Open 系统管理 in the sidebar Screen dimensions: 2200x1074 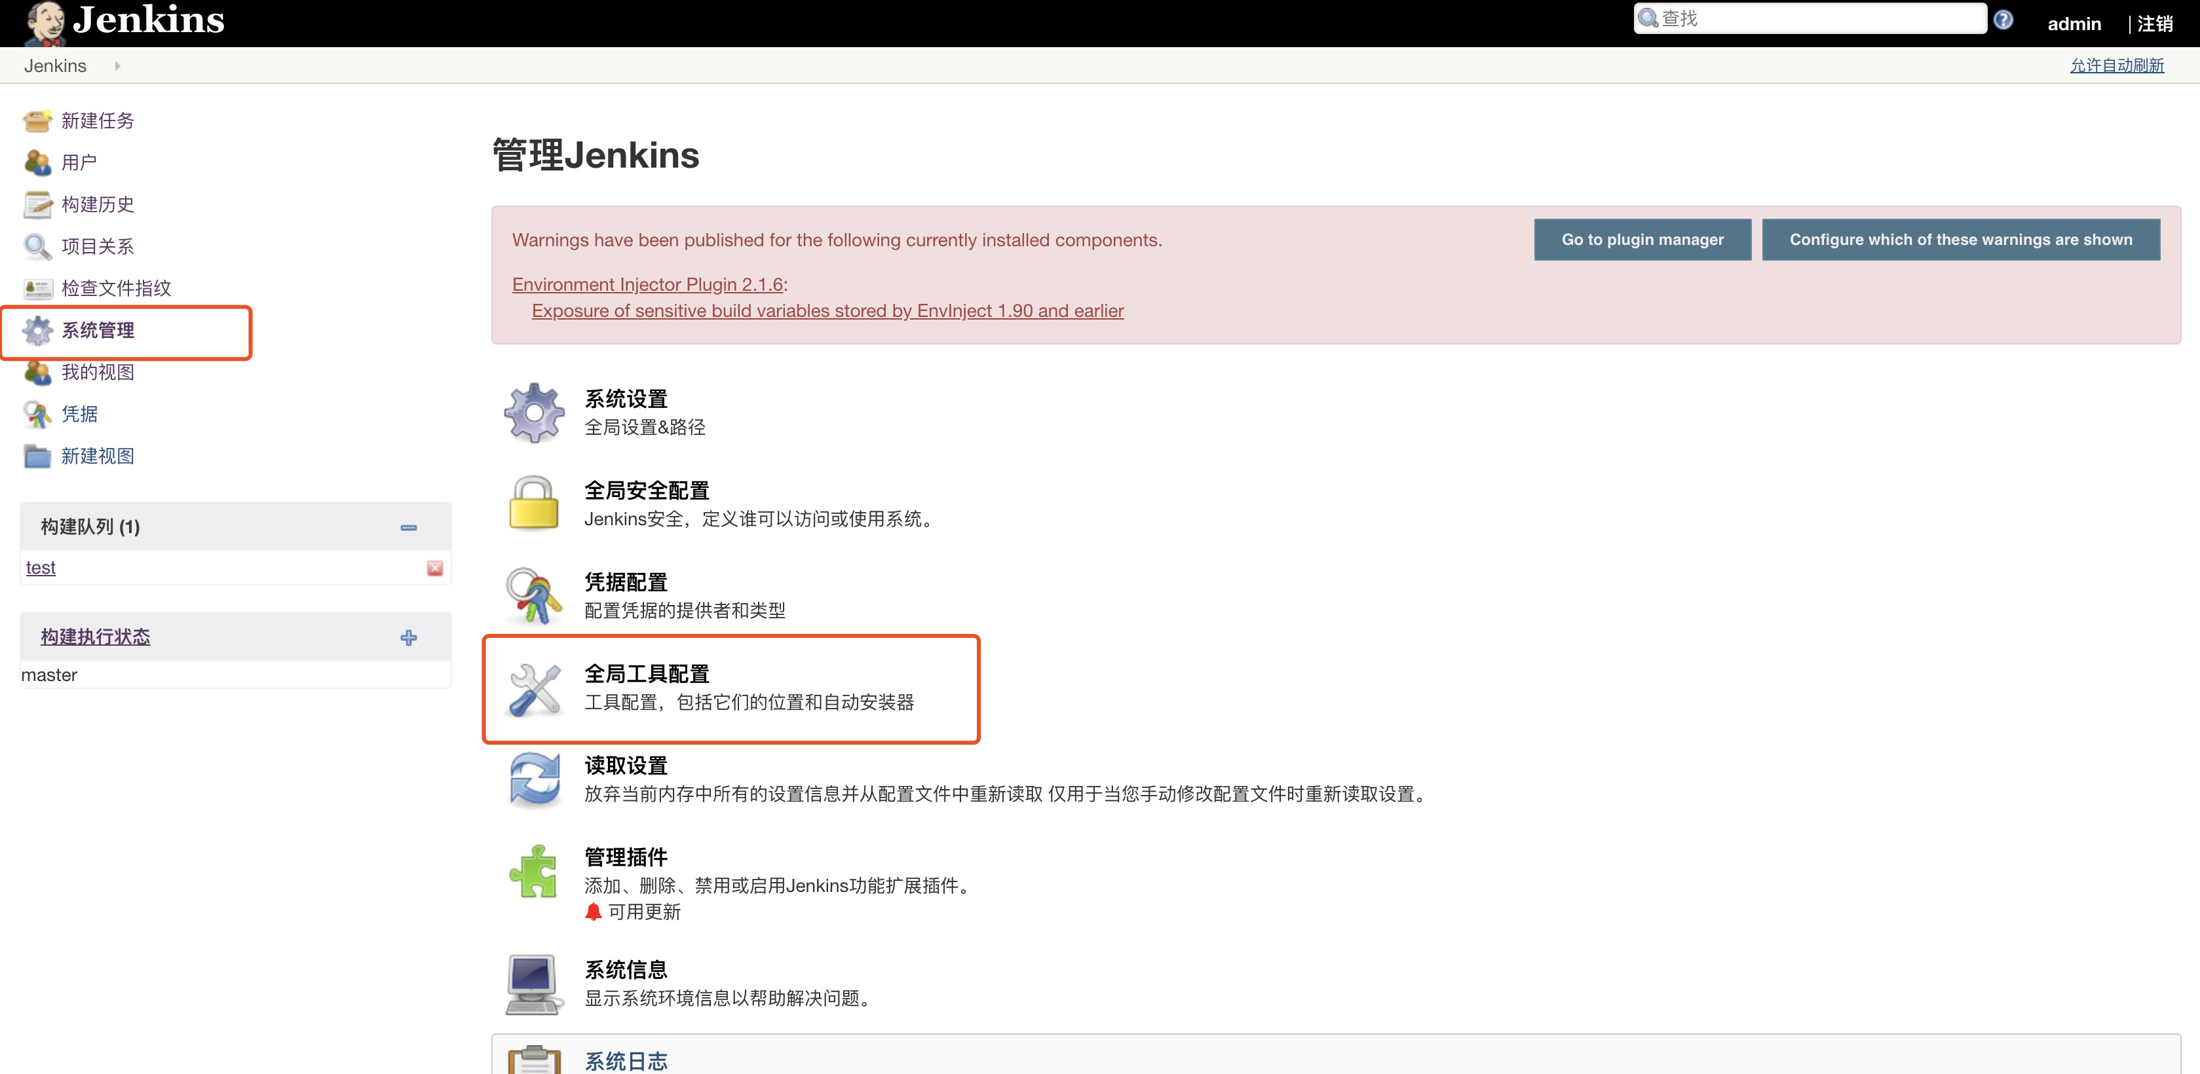pos(98,331)
